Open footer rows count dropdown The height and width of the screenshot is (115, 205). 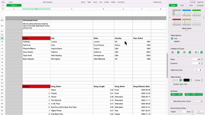198,52
